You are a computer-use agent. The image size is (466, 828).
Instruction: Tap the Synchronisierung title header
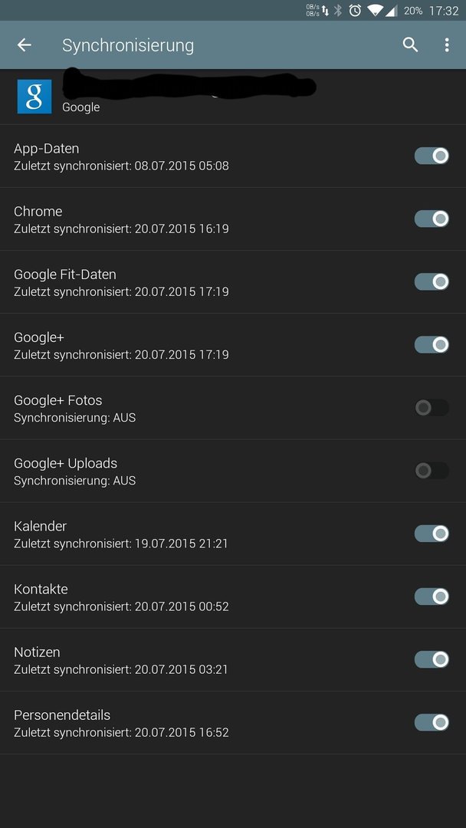128,45
